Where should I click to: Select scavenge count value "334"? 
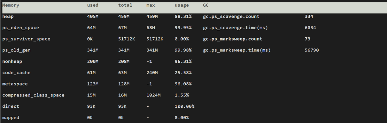click(x=309, y=17)
